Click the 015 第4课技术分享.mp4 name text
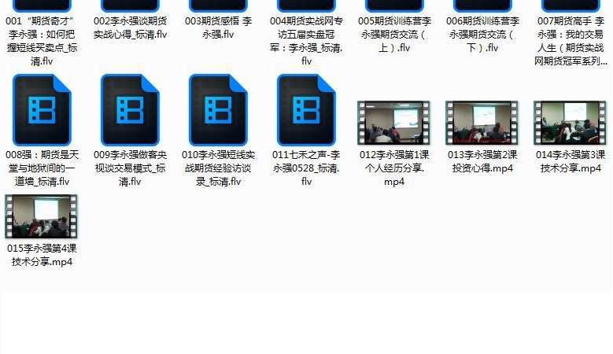 [42, 256]
